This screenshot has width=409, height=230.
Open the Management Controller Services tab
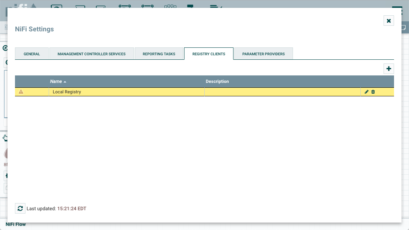pos(92,54)
